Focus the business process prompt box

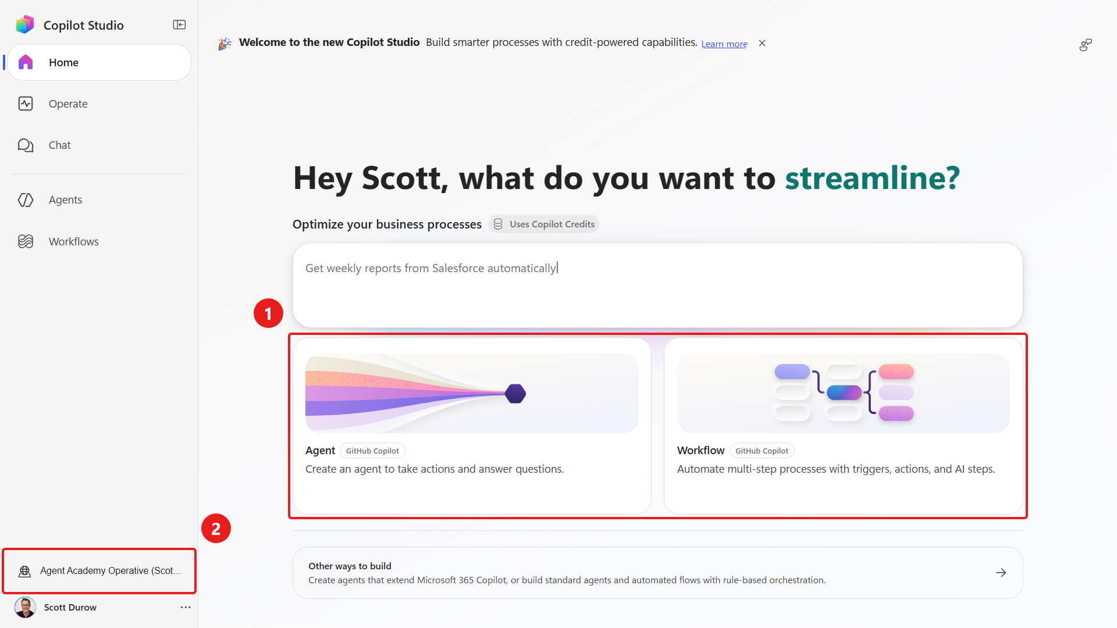657,285
